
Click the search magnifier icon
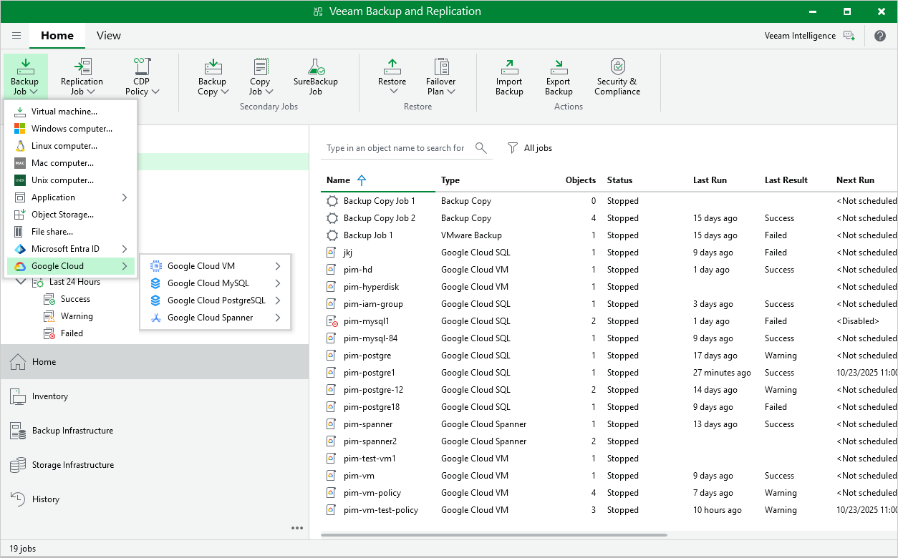(x=481, y=148)
